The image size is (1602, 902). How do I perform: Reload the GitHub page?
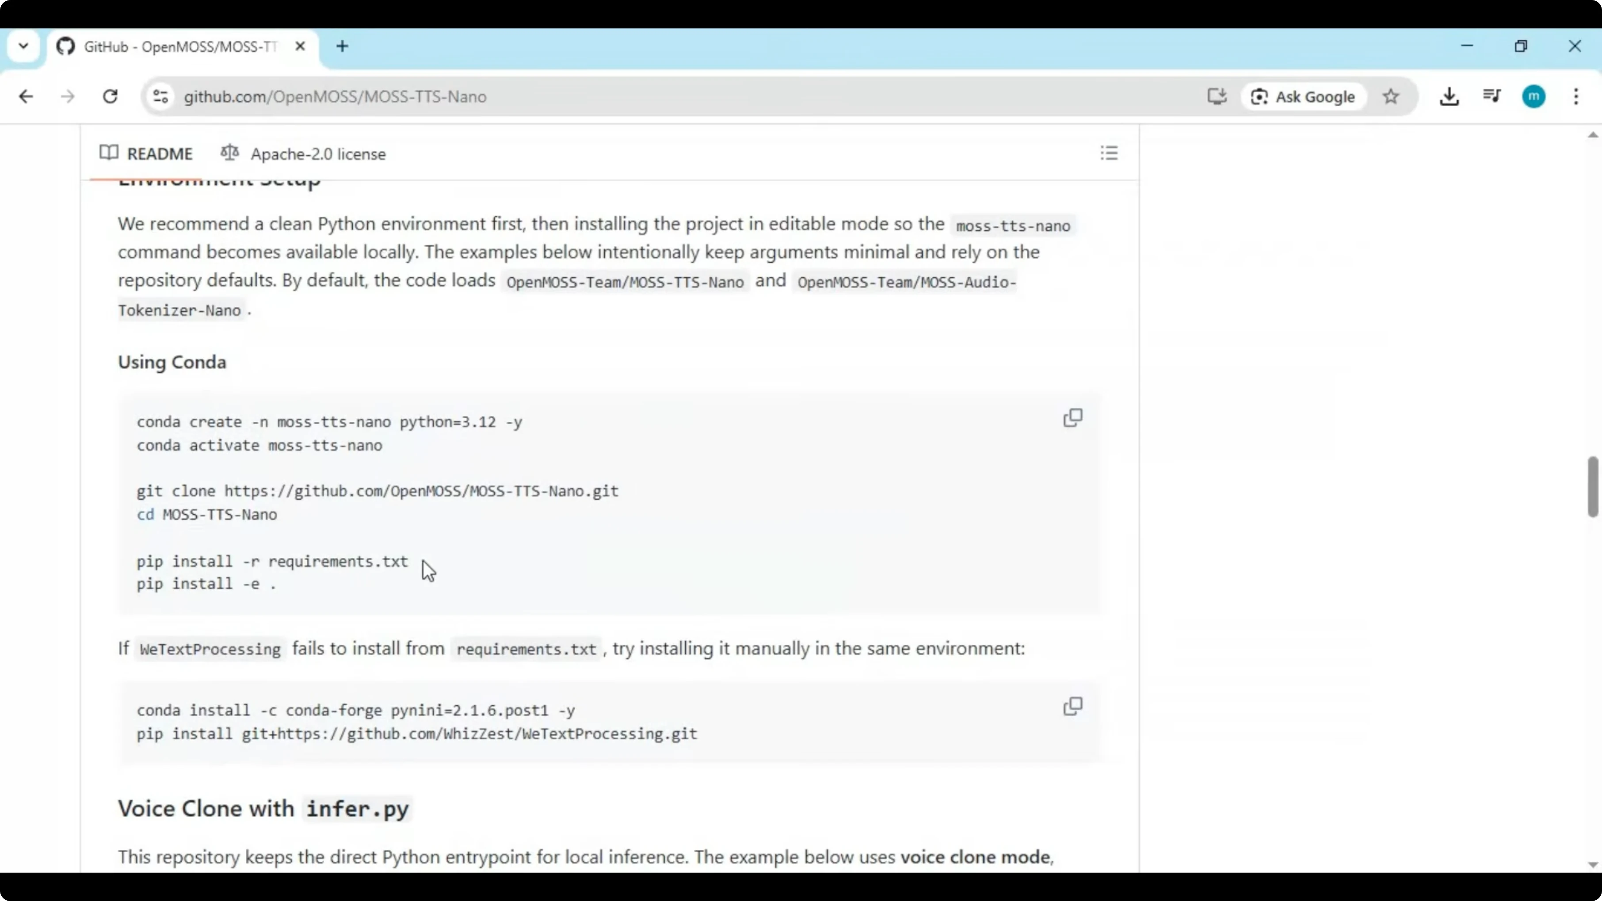pos(110,96)
